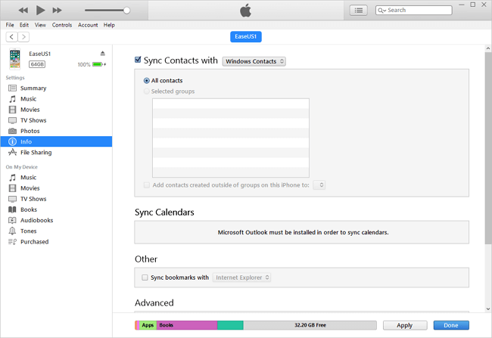Uncheck the Sync Contacts checkbox
492x338 pixels.
138,60
